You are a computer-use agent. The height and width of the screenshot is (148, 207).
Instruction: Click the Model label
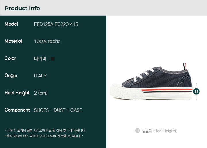(11, 24)
